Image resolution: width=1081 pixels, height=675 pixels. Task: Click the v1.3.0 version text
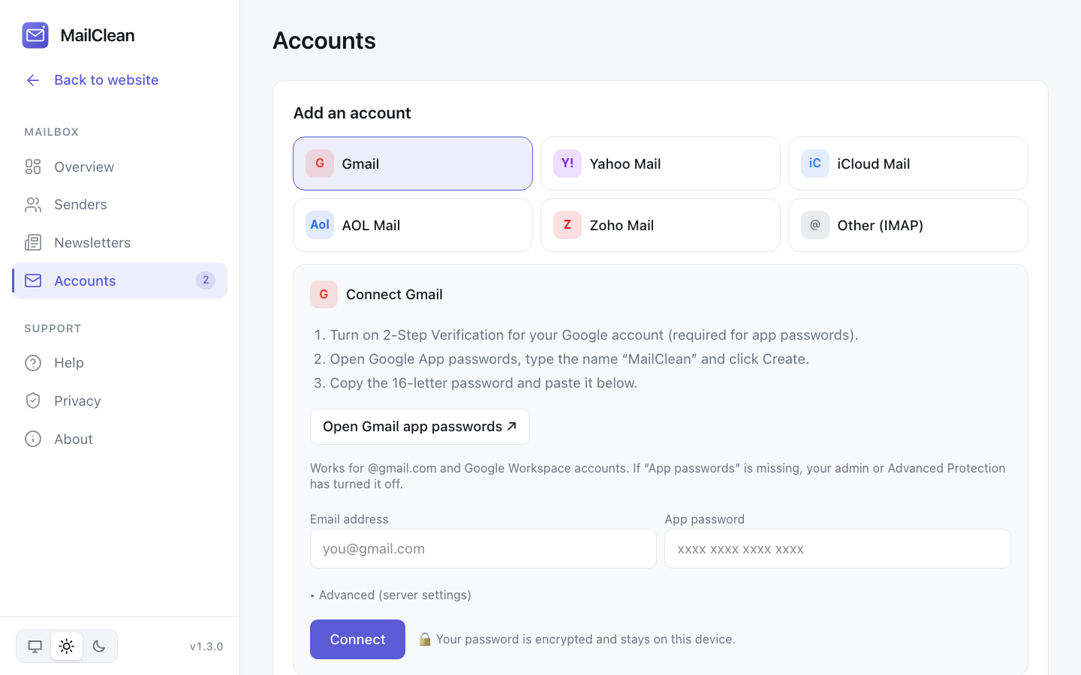point(206,646)
